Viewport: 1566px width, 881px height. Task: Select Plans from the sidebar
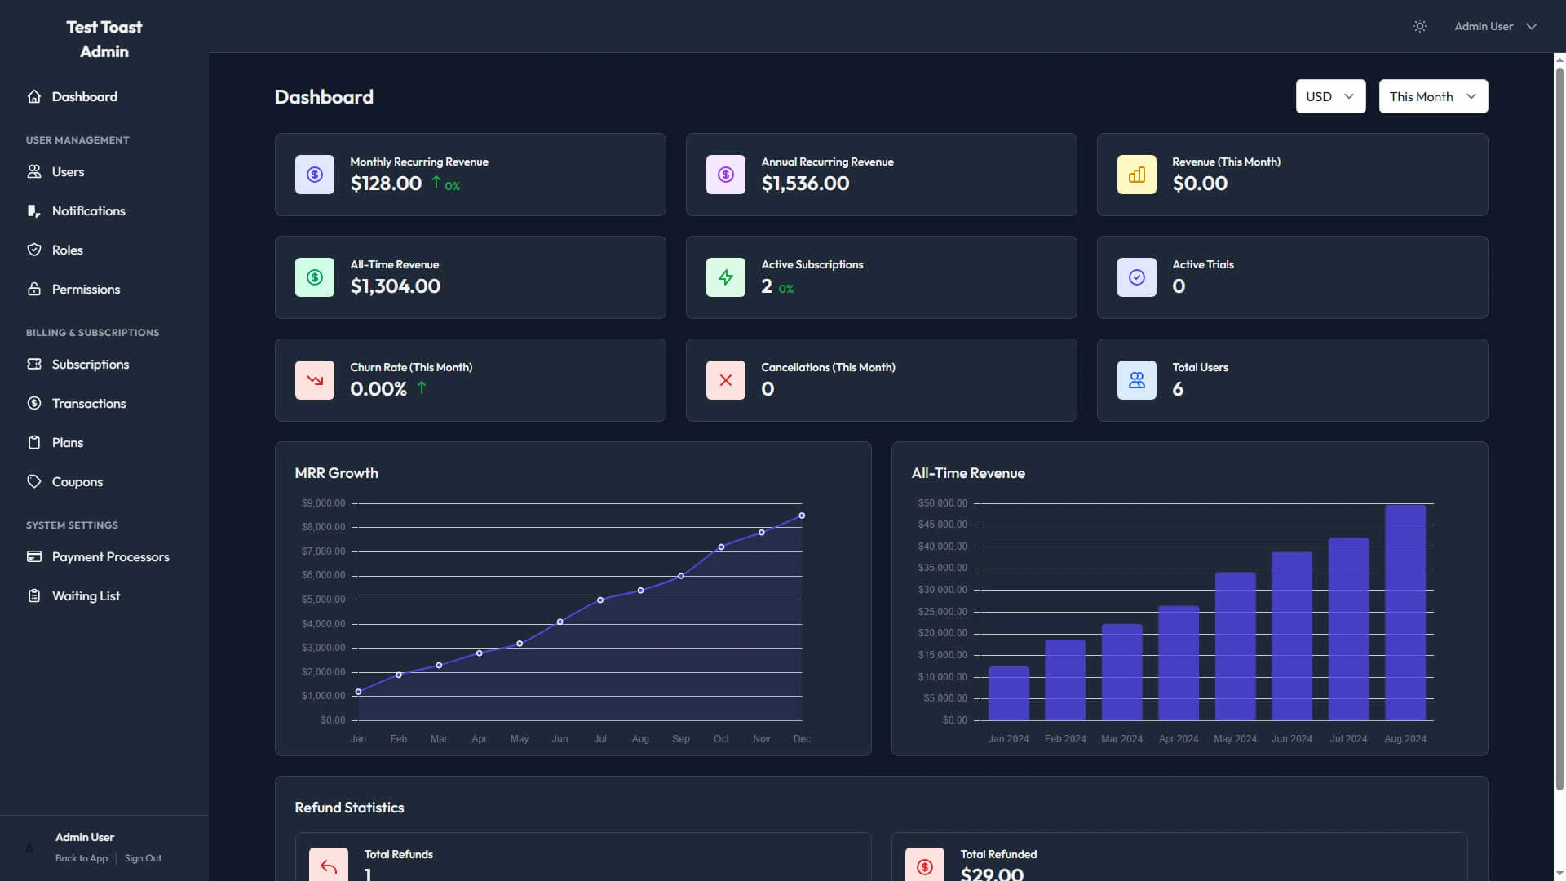[68, 442]
